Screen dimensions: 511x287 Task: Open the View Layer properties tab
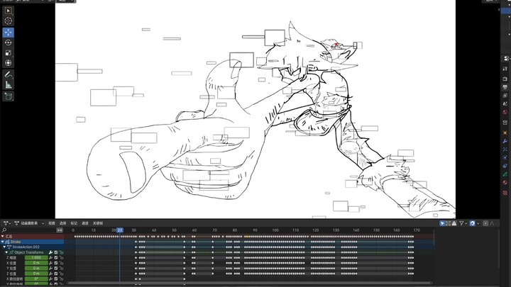505,96
